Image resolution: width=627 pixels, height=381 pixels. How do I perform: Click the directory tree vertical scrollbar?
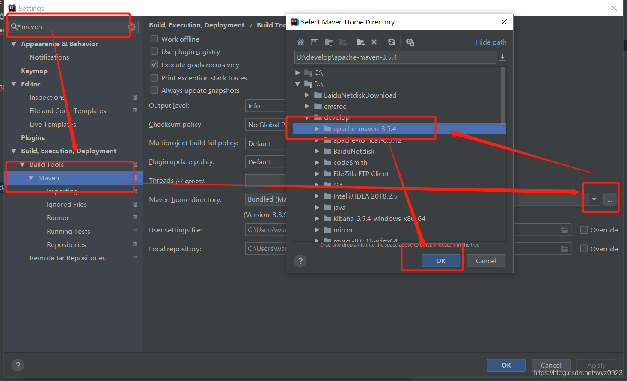pos(503,96)
